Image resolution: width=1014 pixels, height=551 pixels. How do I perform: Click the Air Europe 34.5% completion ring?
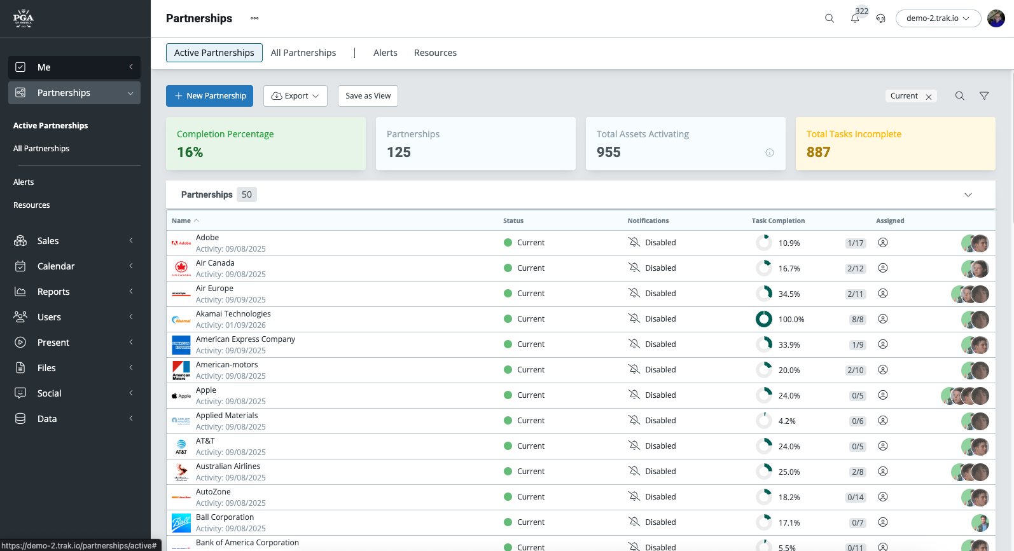[x=764, y=294]
